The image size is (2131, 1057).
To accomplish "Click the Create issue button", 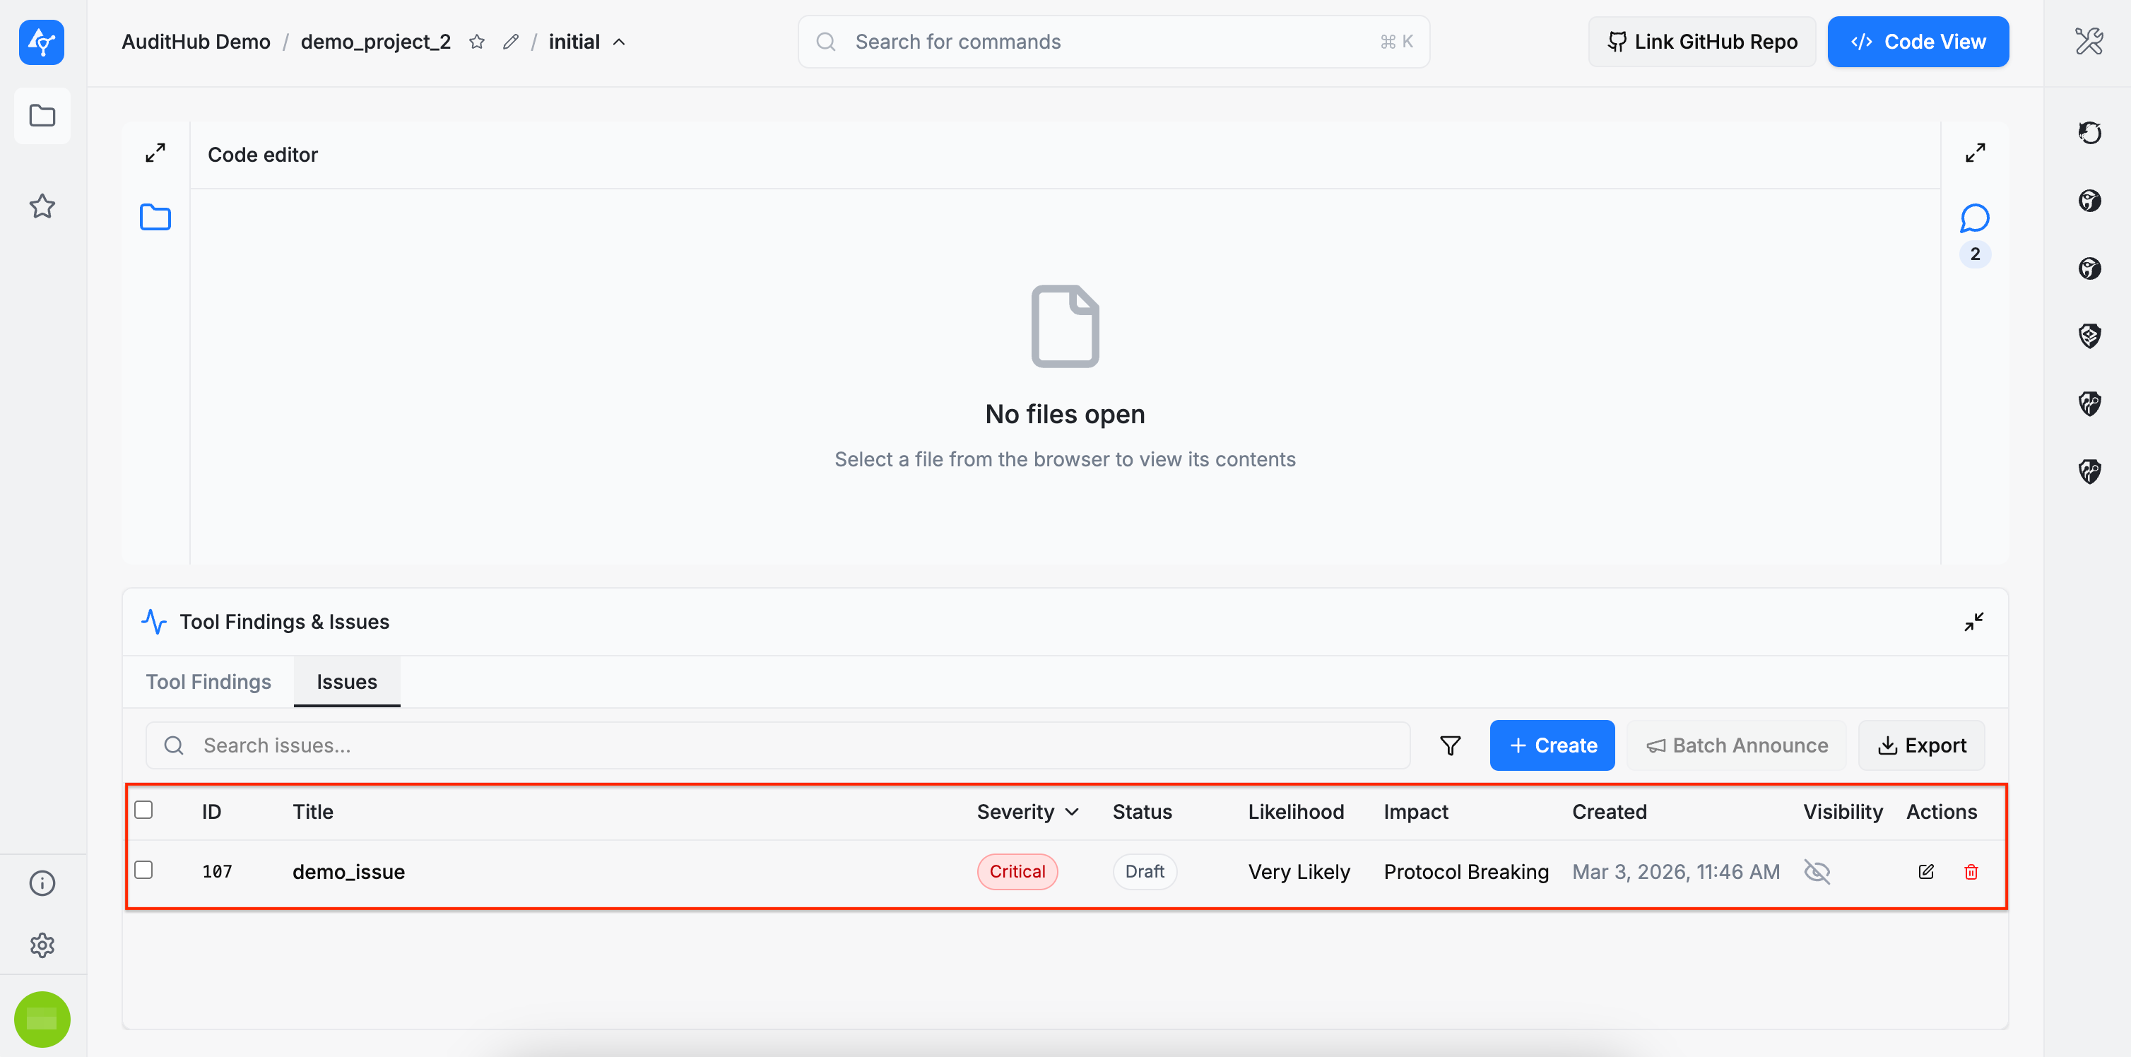I will click(x=1552, y=745).
